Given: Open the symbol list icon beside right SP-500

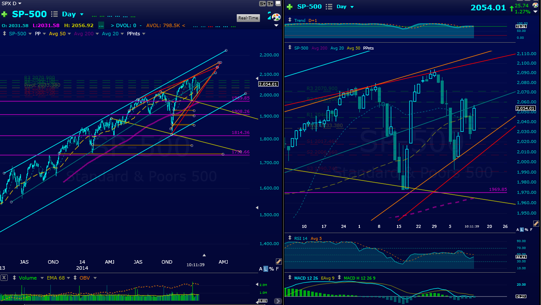Looking at the screenshot, I should (329, 6).
